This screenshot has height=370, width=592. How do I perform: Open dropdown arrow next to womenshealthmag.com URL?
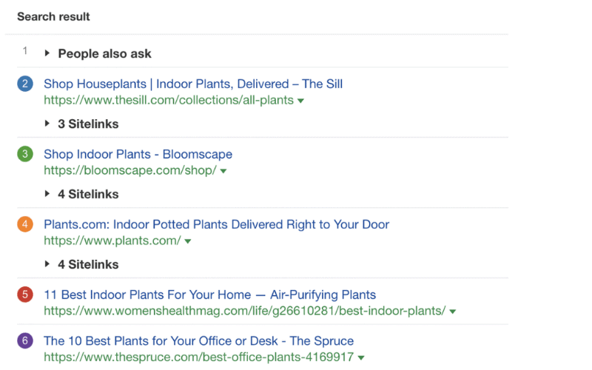click(x=452, y=312)
